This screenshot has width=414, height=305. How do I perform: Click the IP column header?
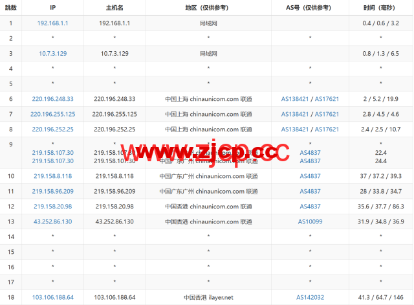tap(53, 8)
